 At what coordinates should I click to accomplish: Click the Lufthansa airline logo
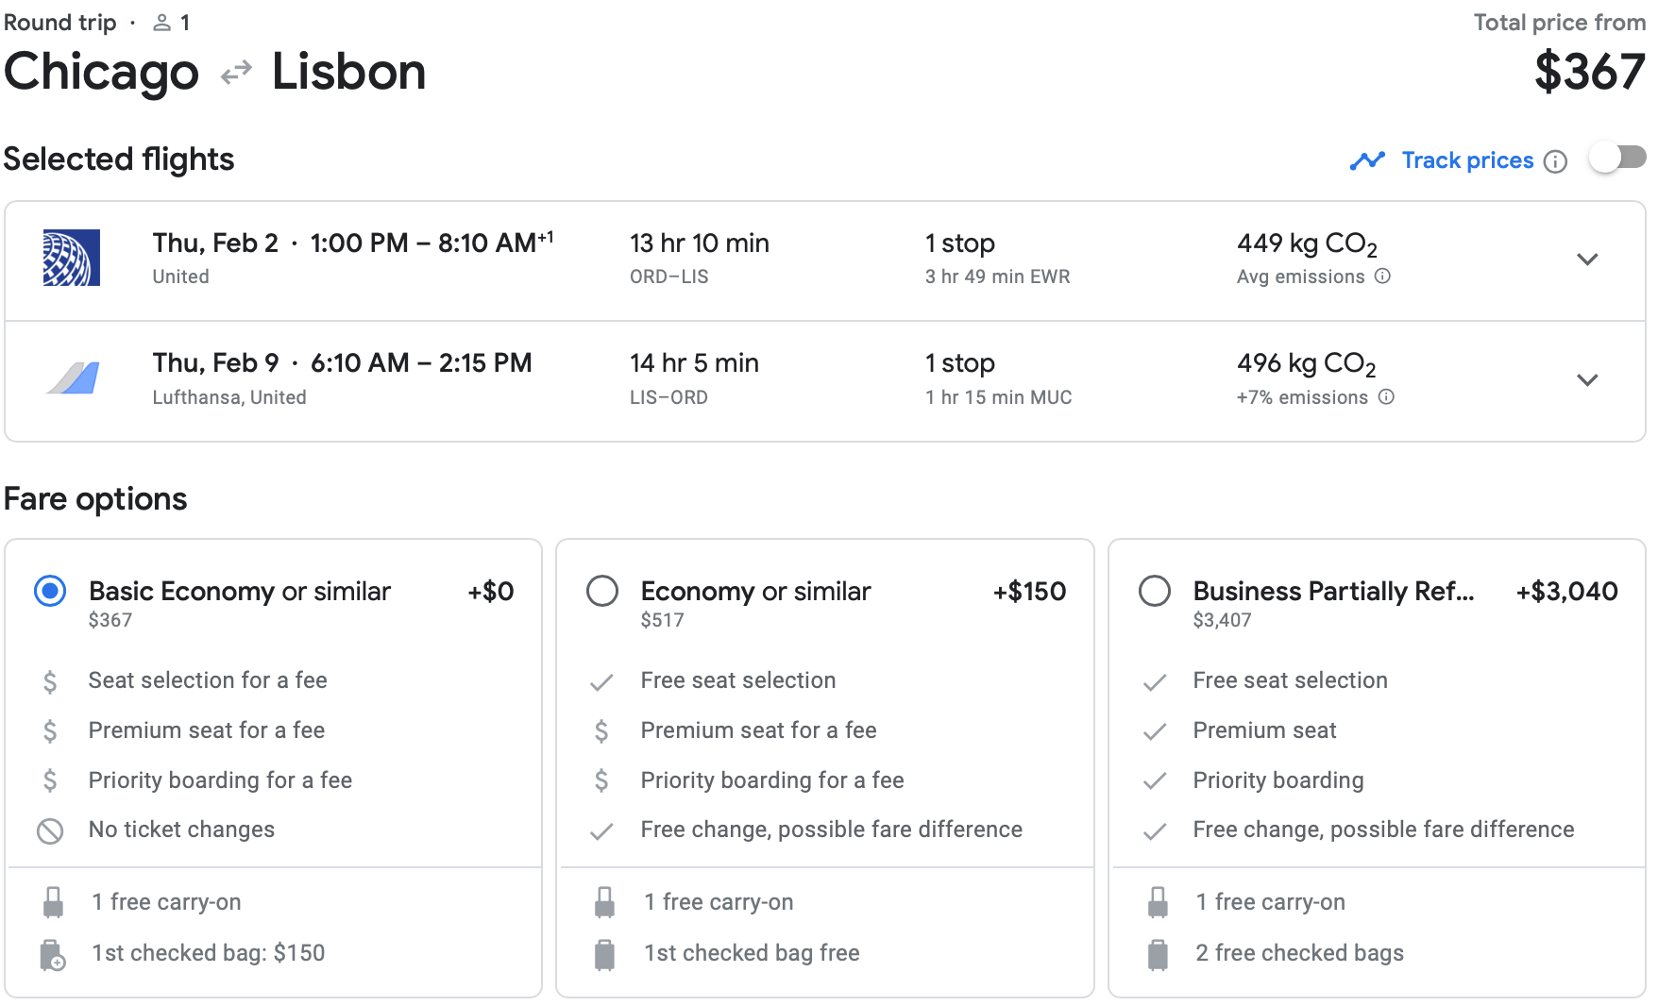pyautogui.click(x=74, y=378)
